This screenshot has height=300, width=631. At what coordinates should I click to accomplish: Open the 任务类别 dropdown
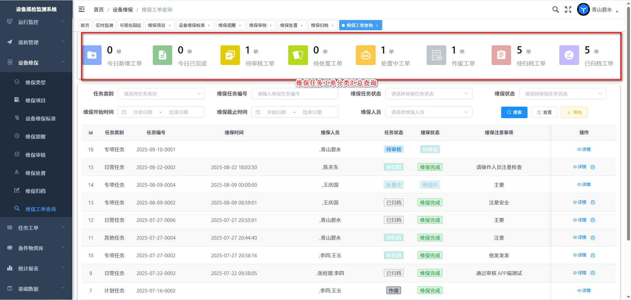point(161,94)
